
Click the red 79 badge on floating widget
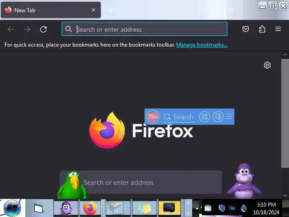click(153, 117)
